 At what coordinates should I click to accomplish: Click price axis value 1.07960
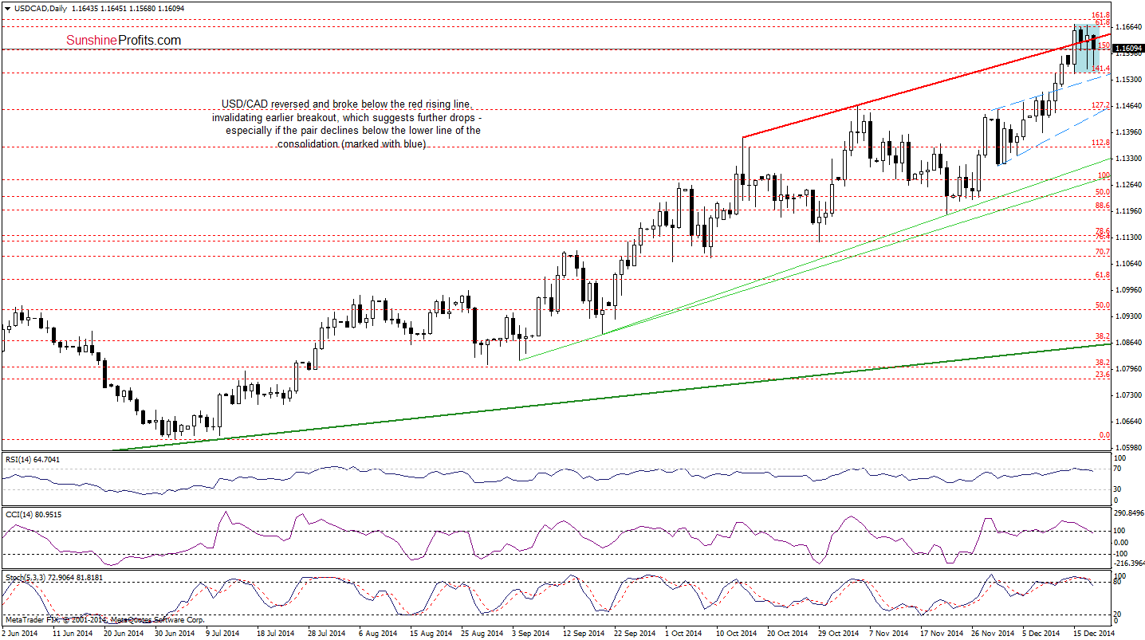[x=1128, y=369]
